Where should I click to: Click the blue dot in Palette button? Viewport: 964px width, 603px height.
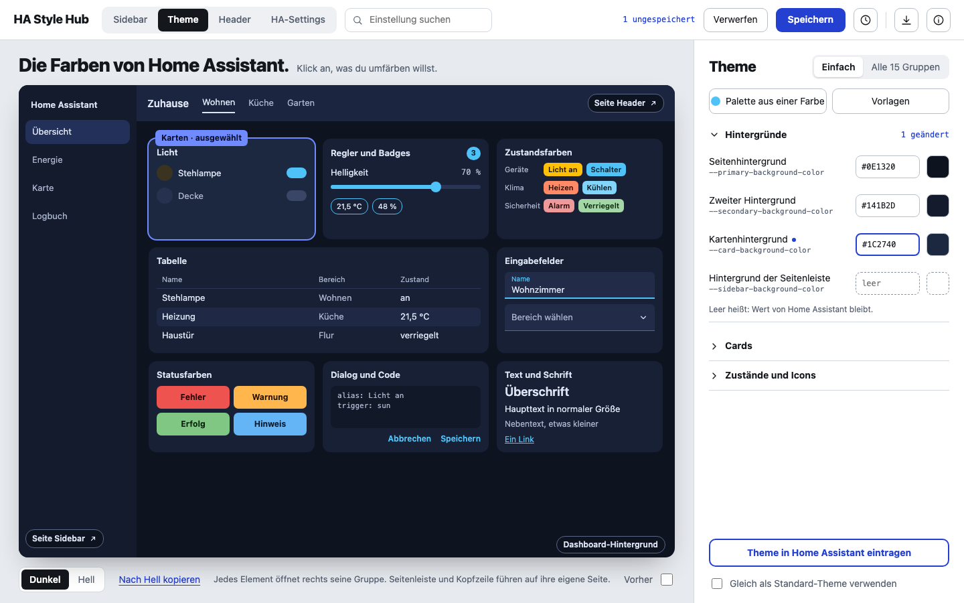tap(716, 101)
